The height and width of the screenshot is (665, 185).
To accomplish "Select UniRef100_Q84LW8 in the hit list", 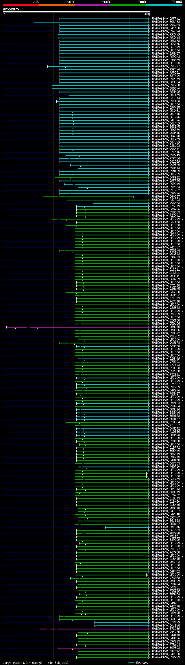I will coord(166,136).
